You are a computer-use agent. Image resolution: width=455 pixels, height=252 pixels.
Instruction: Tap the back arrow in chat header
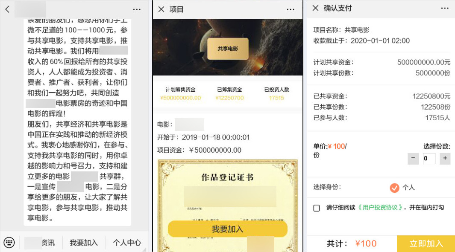pyautogui.click(x=8, y=9)
